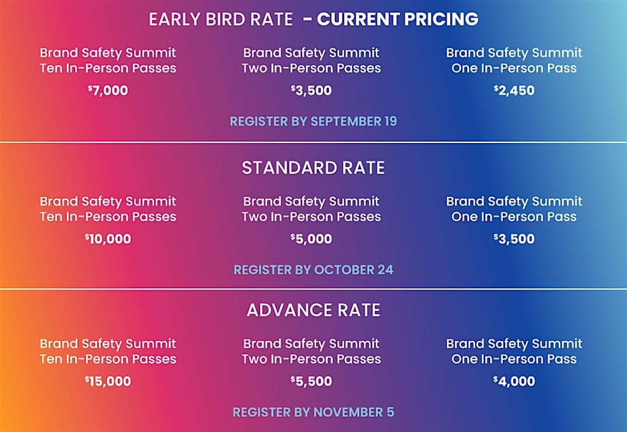Pick Advance Rate One In-Person Pass
This screenshot has width=627, height=432.
point(514,351)
